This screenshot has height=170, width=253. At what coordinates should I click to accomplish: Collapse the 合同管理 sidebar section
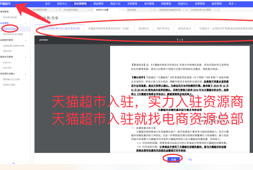tap(26, 24)
